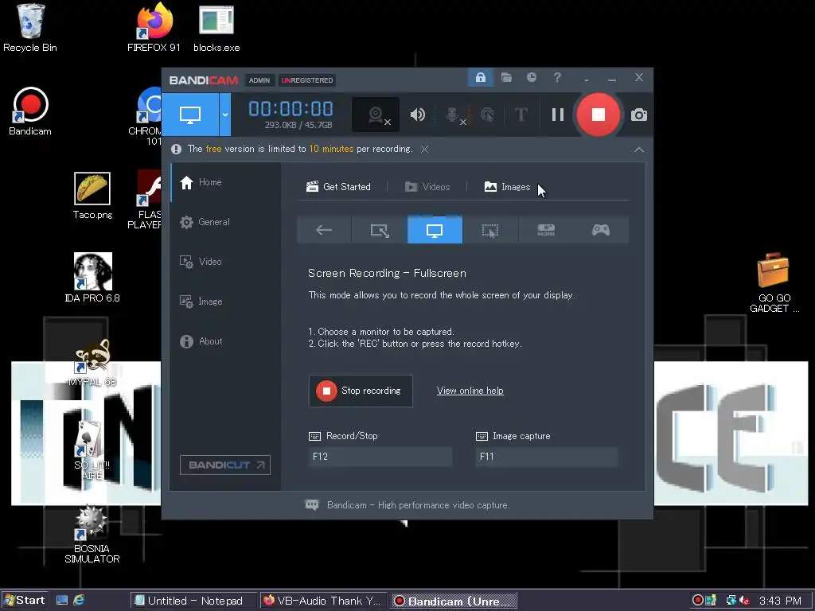Click the 3:43 PM clock
This screenshot has width=815, height=611.
coord(780,601)
